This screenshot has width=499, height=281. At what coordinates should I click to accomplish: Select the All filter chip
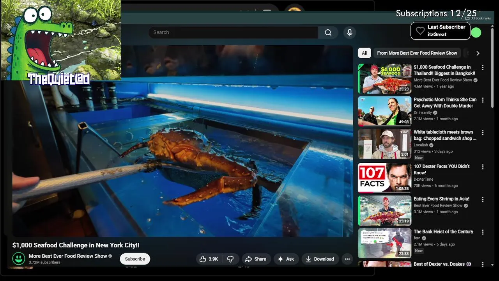click(364, 53)
